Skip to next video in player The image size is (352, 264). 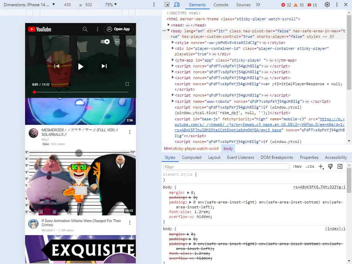click(104, 66)
